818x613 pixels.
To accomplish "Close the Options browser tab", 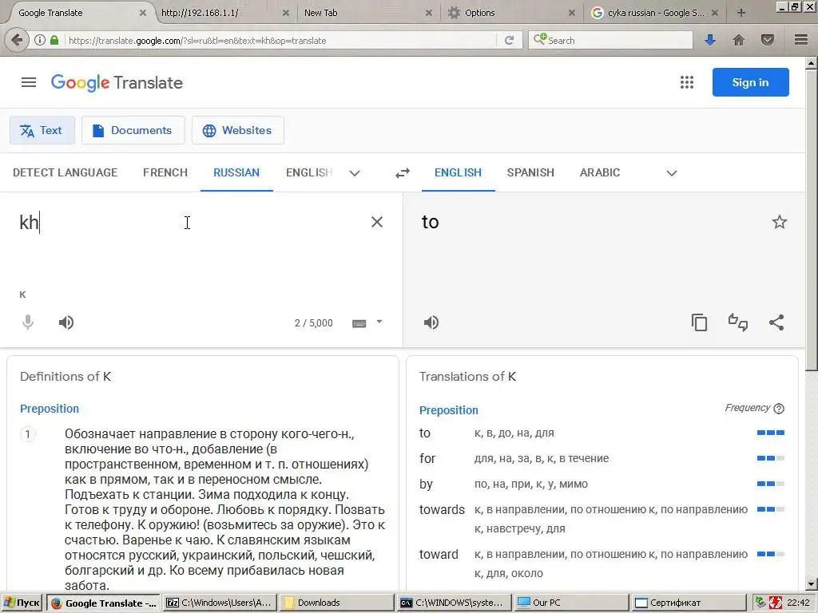I will coord(572,13).
